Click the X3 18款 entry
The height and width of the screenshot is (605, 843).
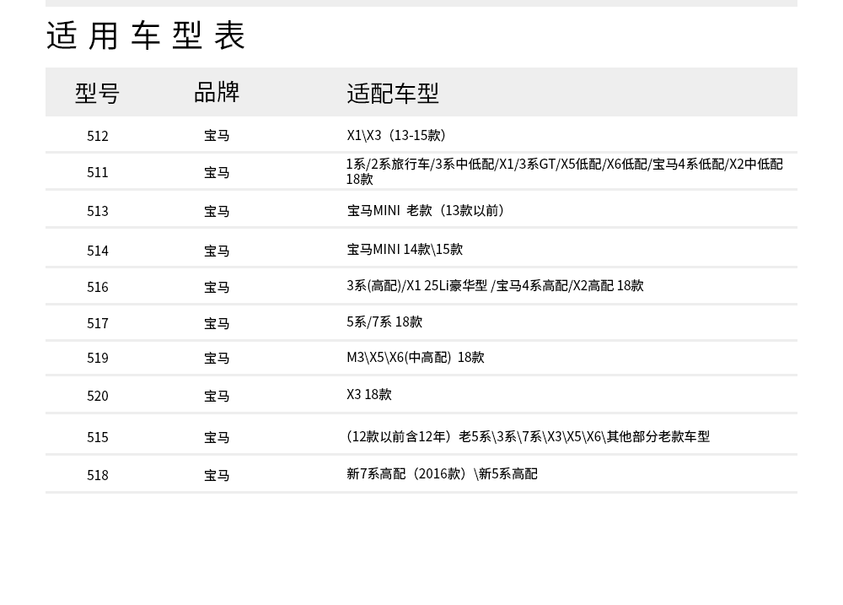369,395
